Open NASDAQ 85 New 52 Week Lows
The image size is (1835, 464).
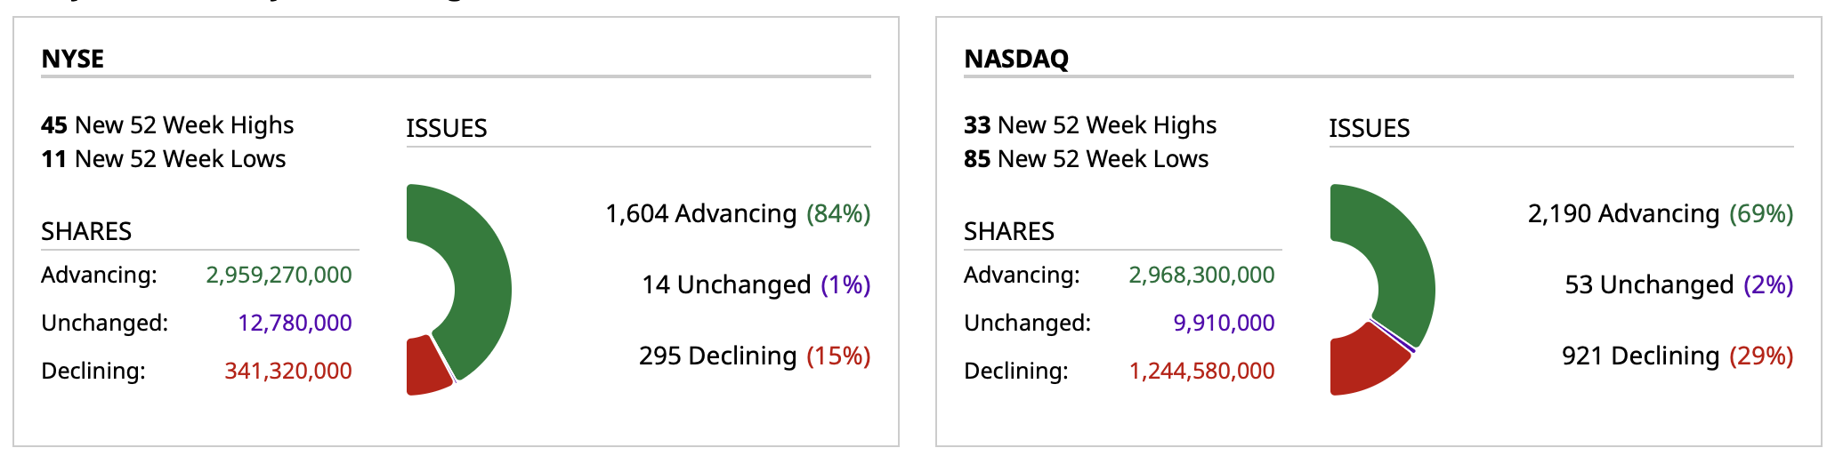pos(1087,159)
